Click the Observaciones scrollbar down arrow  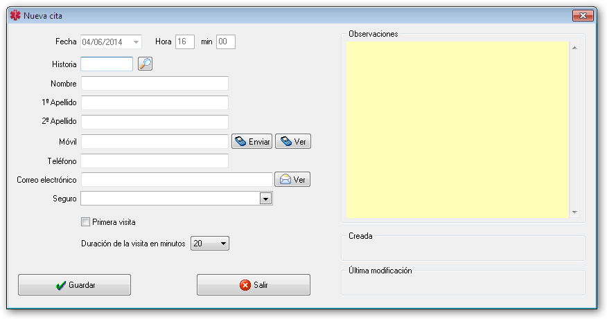point(574,212)
